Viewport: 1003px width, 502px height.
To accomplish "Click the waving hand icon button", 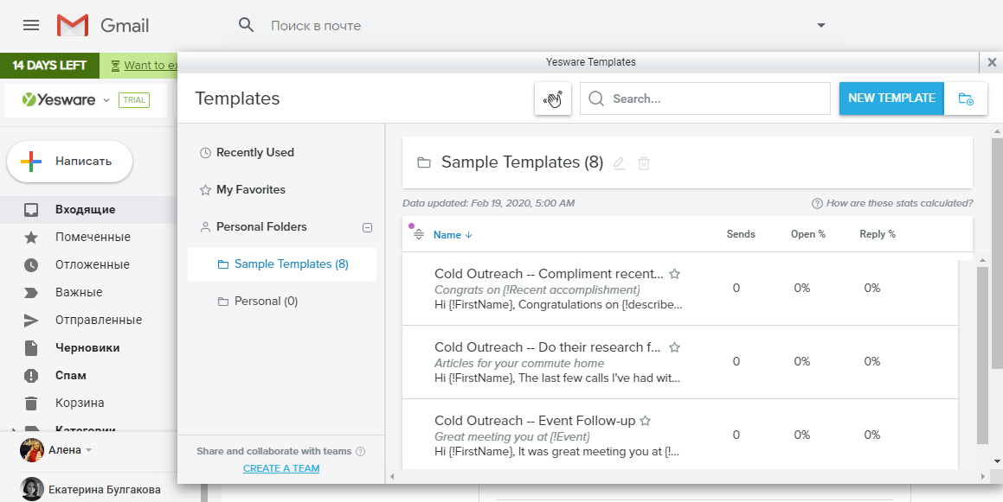I will pyautogui.click(x=553, y=99).
